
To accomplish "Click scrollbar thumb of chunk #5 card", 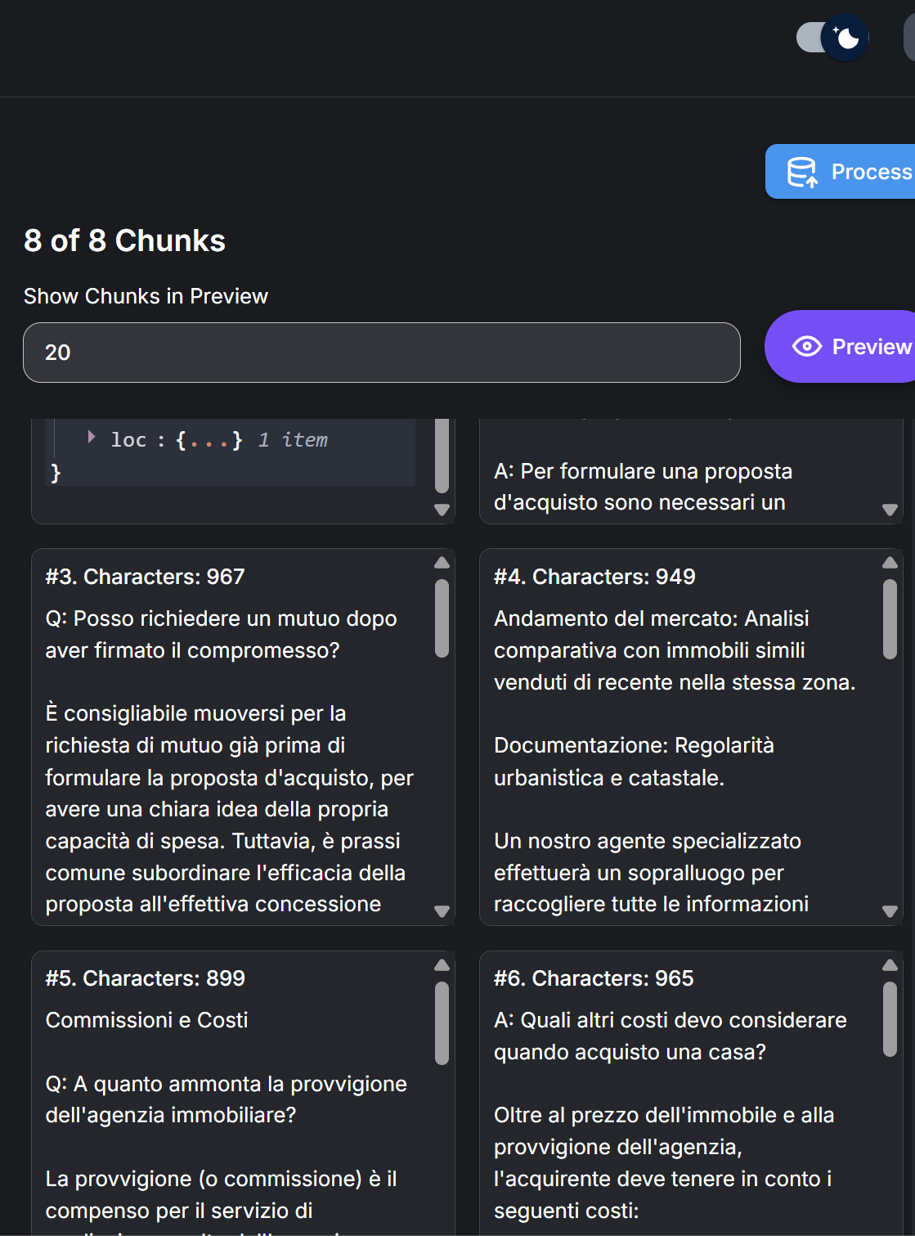I will [442, 1023].
